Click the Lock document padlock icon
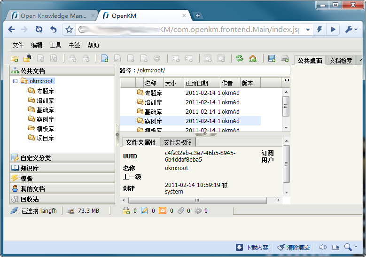The height and width of the screenshot is (257, 366). pyautogui.click(x=73, y=58)
